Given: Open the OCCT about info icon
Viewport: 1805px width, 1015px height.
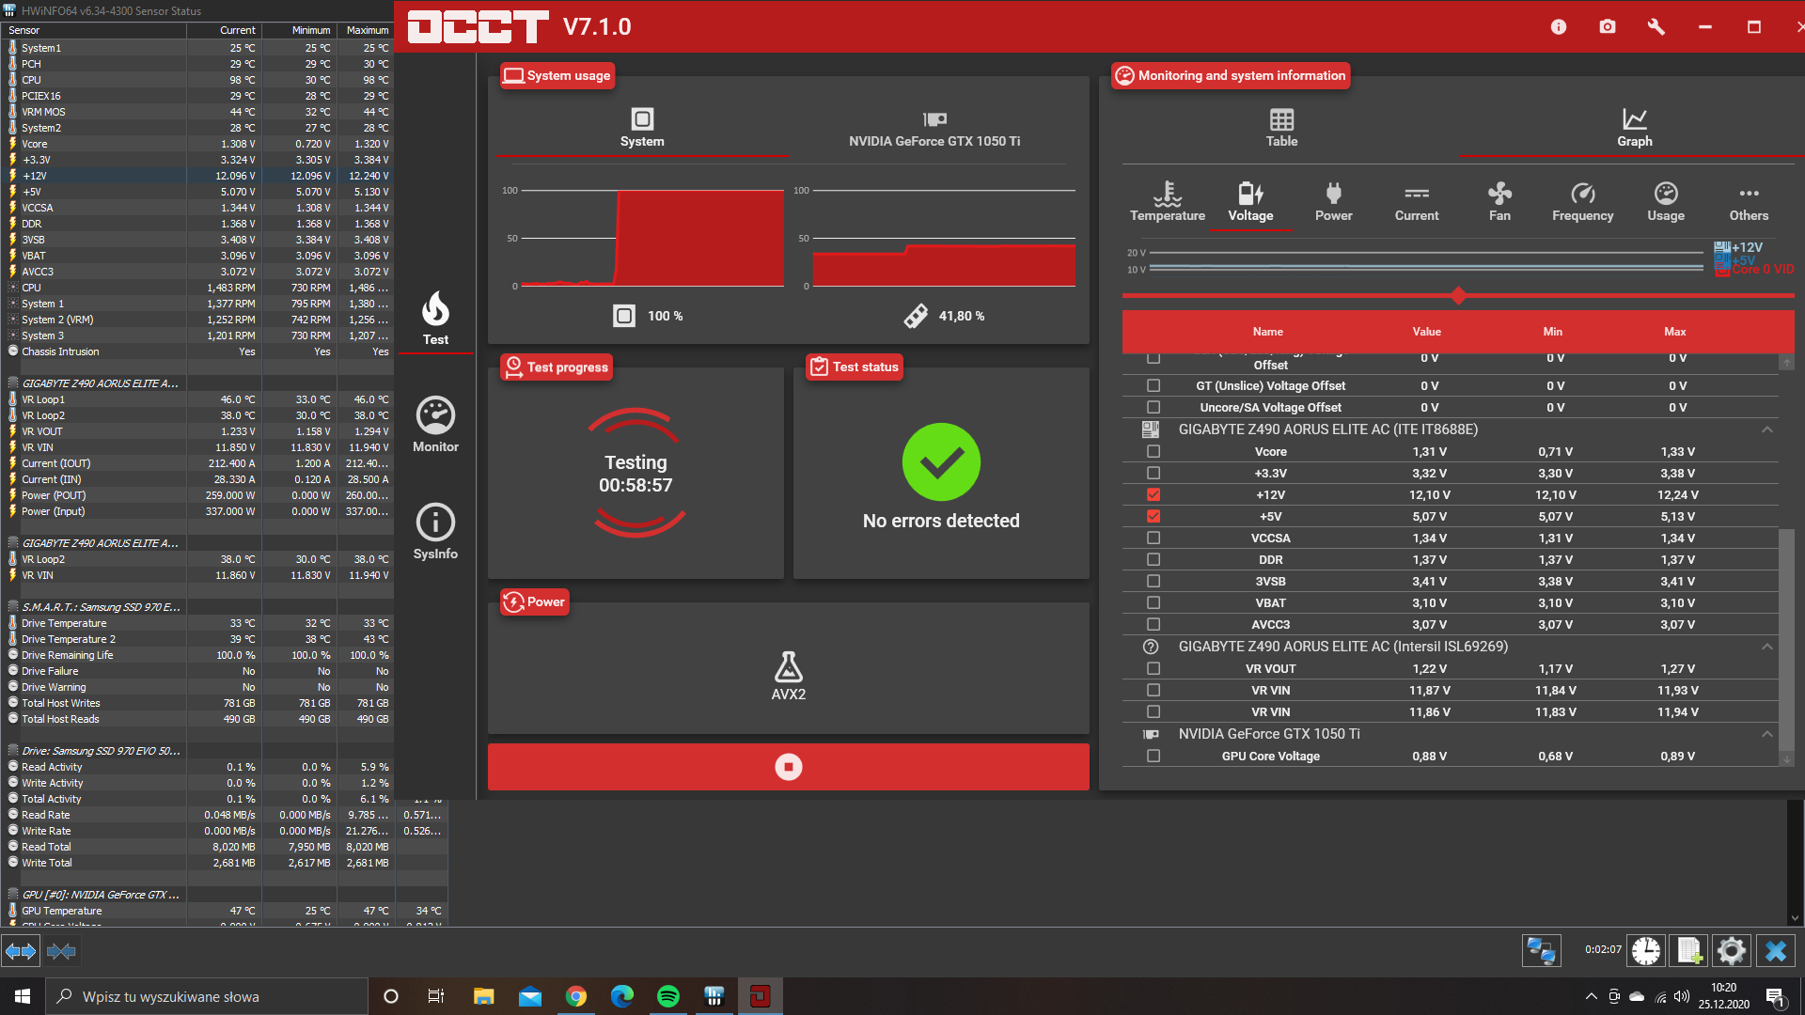Looking at the screenshot, I should pyautogui.click(x=1559, y=27).
